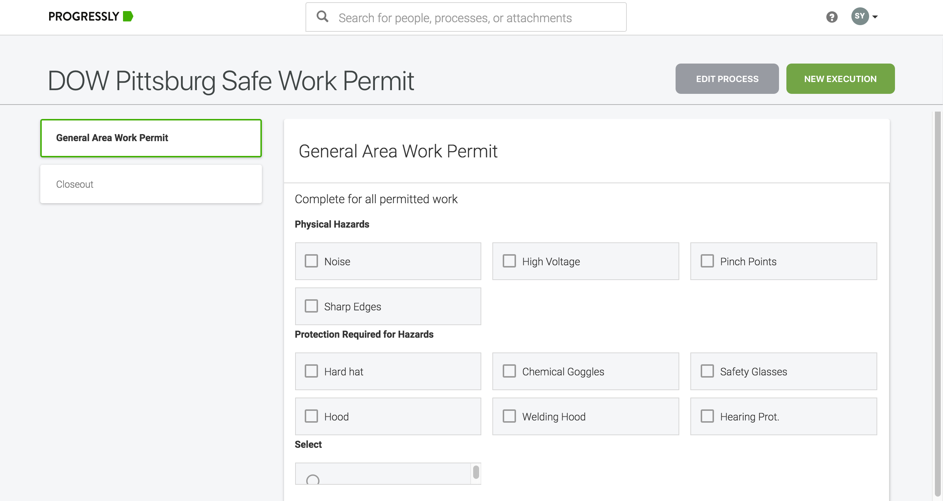Screen dimensions: 943x501
Task: Click the SY user avatar
Action: [x=860, y=16]
